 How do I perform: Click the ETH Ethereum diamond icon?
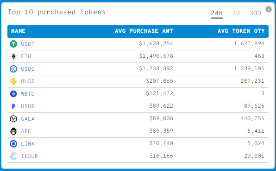pyautogui.click(x=13, y=56)
